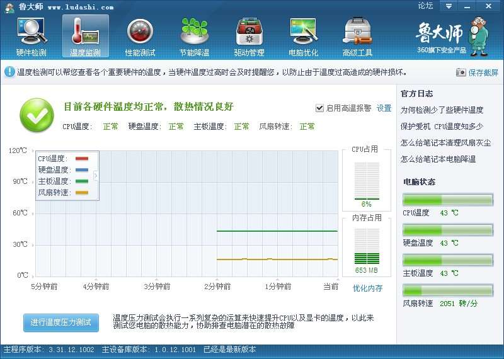Image resolution: width=504 pixels, height=359 pixels.
Task: Click the CPU温度 green progress bar
Action: [x=448, y=199]
